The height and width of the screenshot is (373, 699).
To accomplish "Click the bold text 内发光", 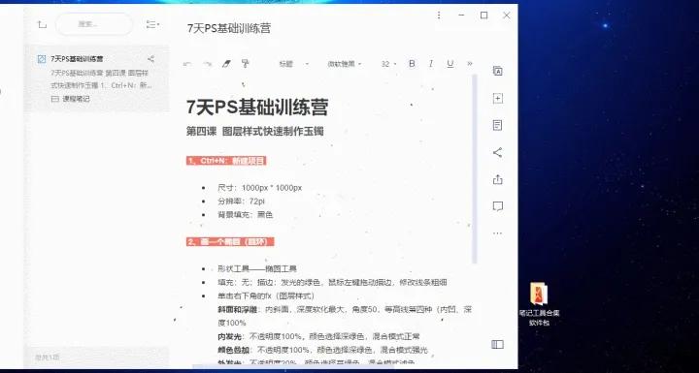I will 229,336.
